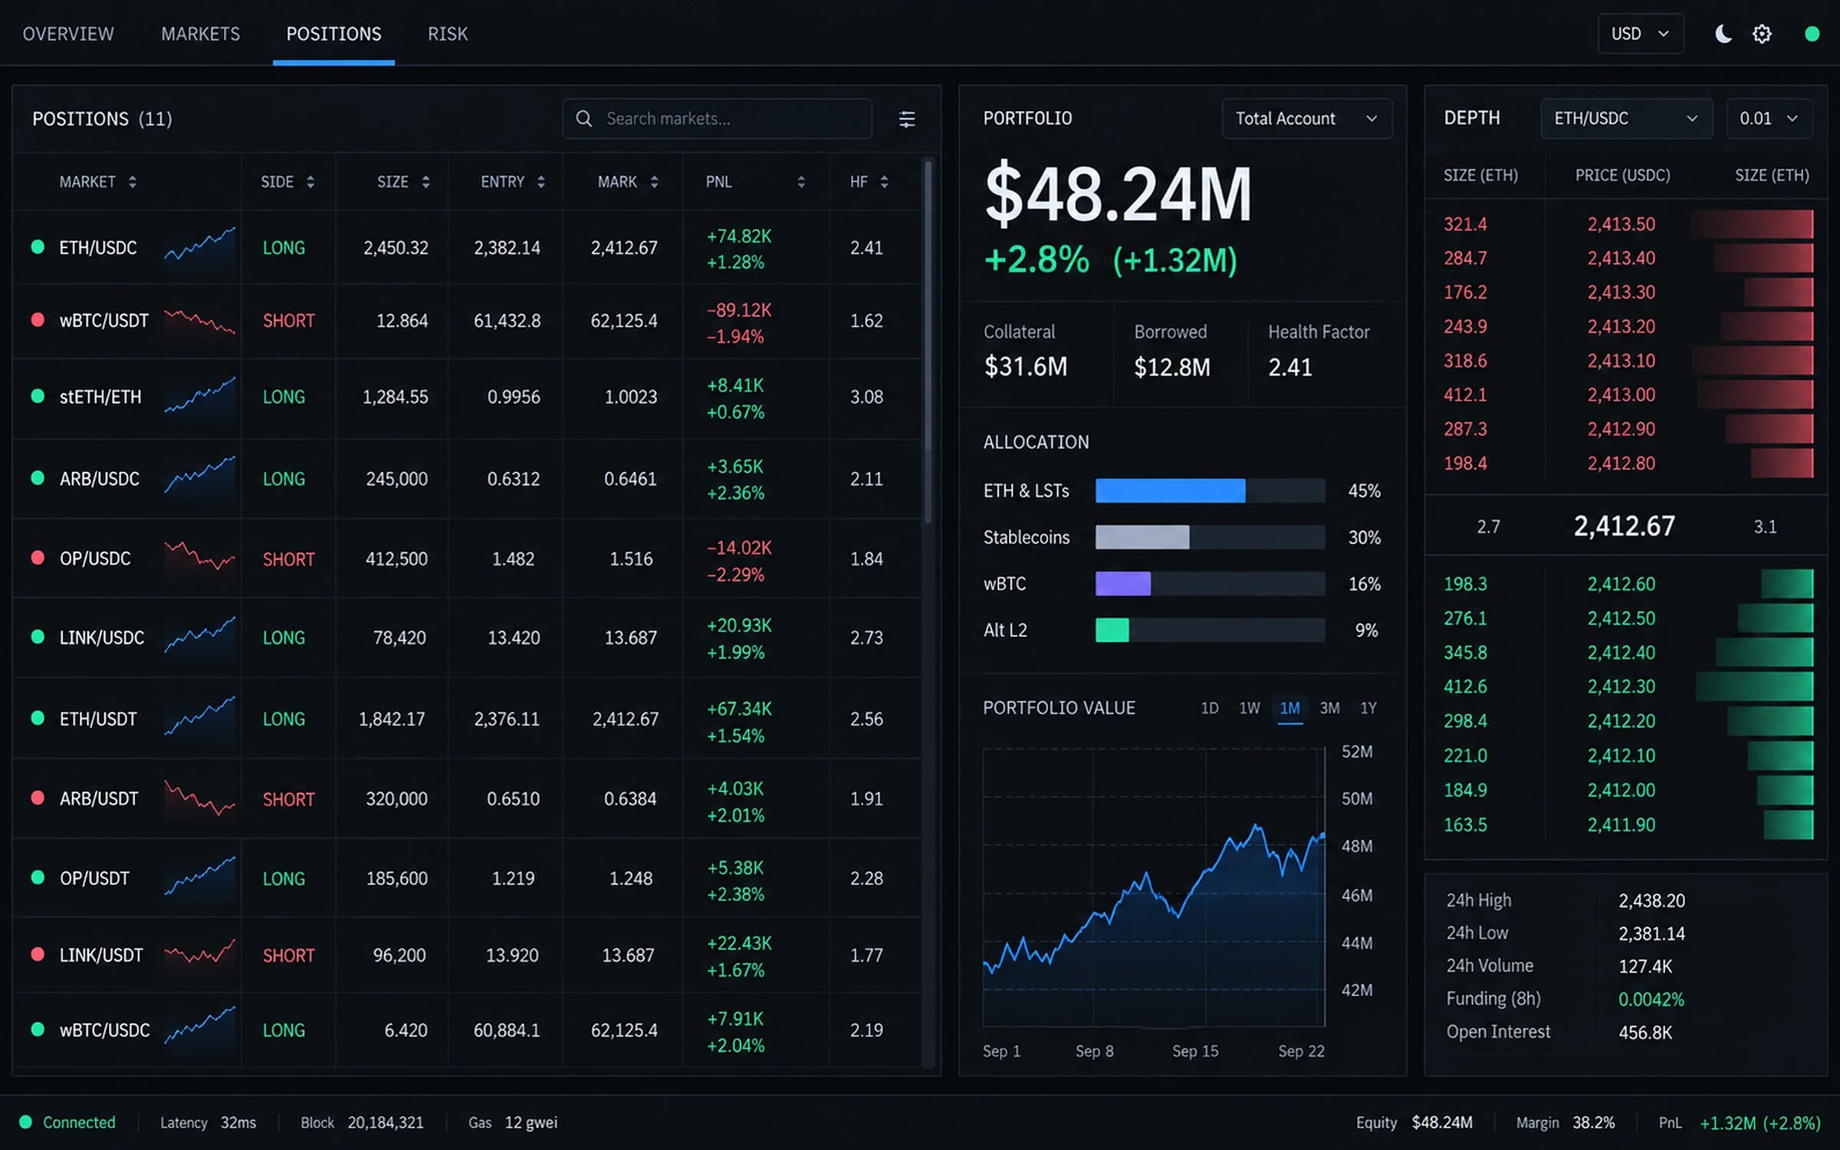Click the Gas 12 gwei status entry
The image size is (1840, 1150).
pos(513,1122)
